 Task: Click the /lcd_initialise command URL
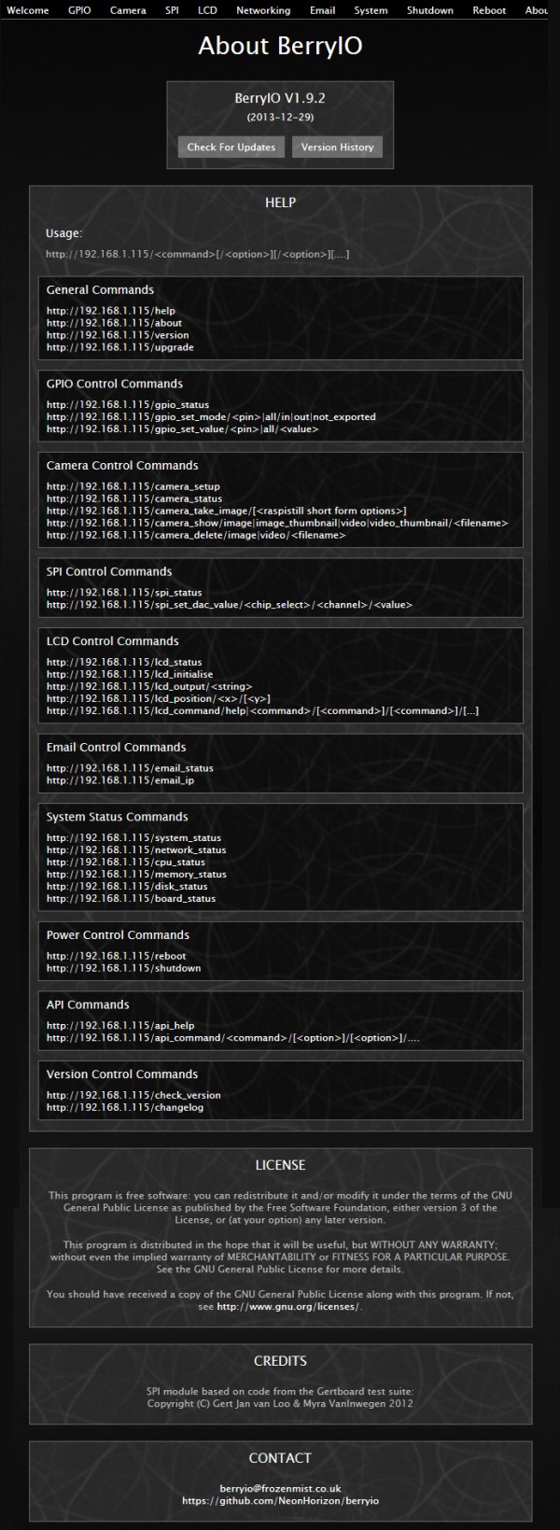coord(130,674)
